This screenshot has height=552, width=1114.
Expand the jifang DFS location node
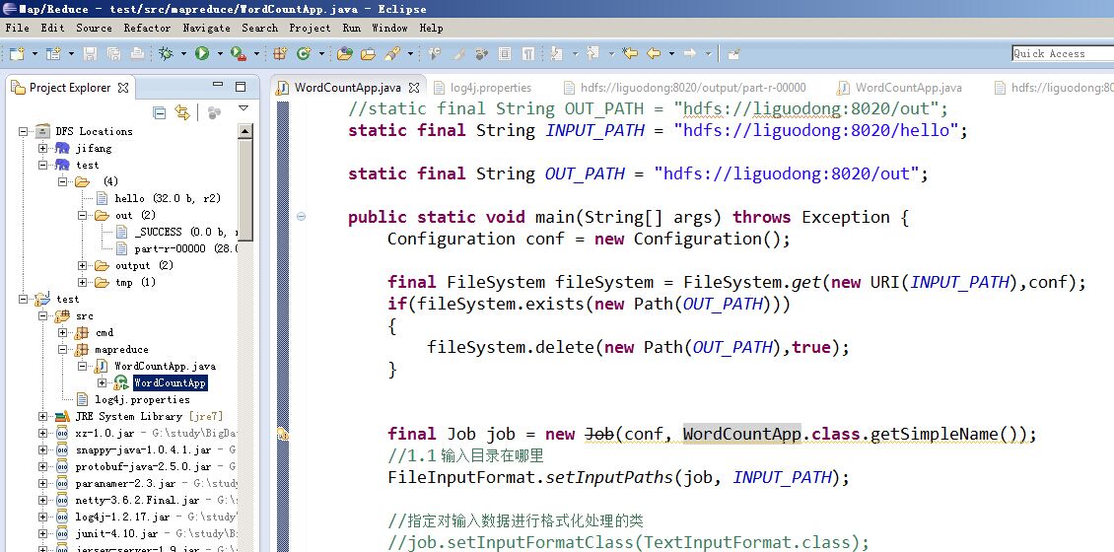(42, 148)
